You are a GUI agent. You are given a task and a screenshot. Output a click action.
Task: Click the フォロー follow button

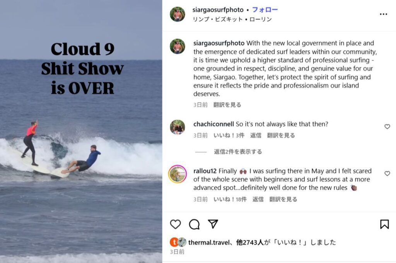tap(265, 10)
